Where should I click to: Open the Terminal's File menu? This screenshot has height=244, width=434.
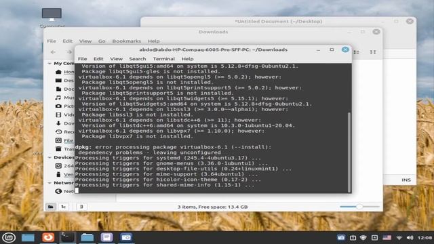[x=82, y=59]
